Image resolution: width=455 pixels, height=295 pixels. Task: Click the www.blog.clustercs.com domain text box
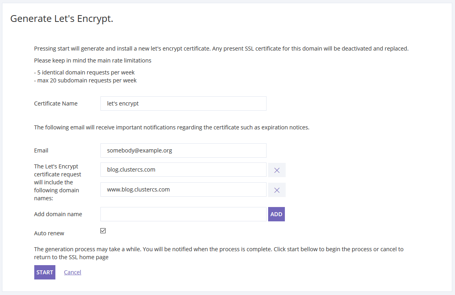pyautogui.click(x=183, y=190)
